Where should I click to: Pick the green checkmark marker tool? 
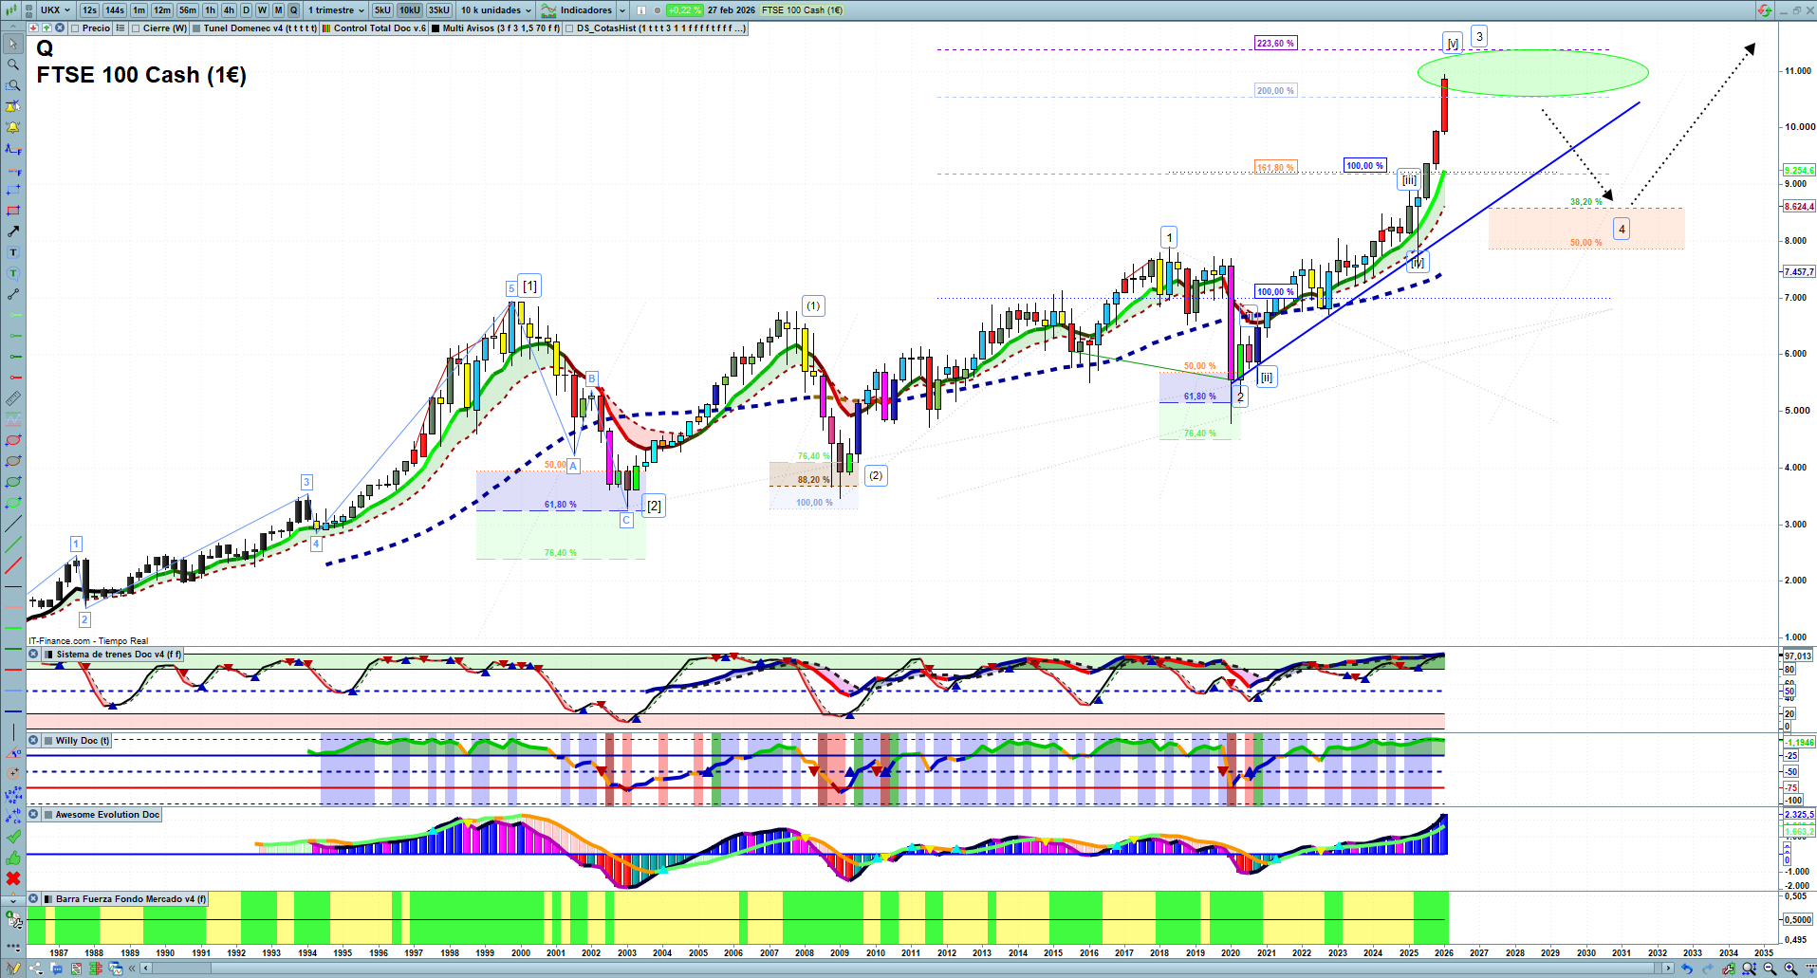tap(13, 837)
